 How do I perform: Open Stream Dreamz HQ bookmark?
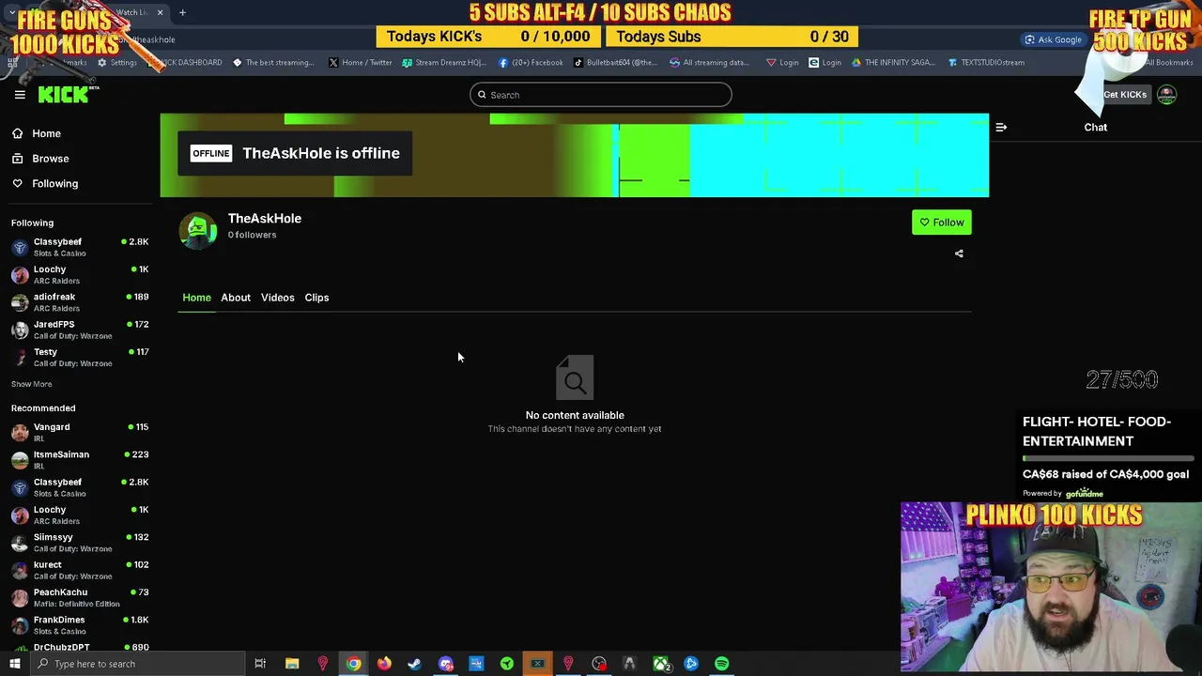(444, 63)
